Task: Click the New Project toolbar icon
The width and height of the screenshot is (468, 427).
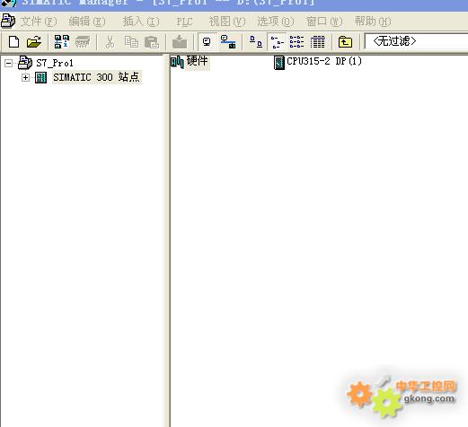Action: pos(13,41)
